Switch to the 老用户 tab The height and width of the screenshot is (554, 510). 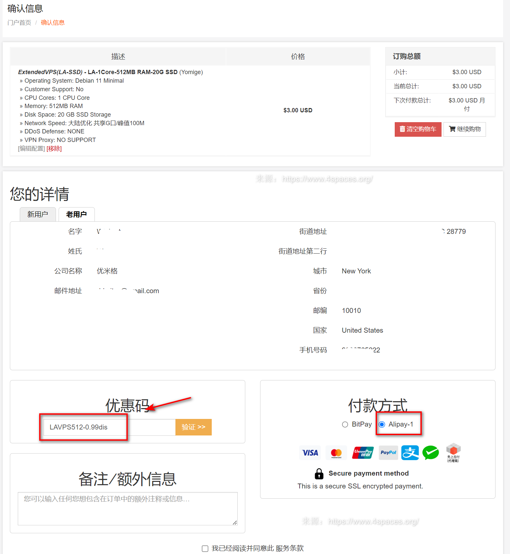76,214
